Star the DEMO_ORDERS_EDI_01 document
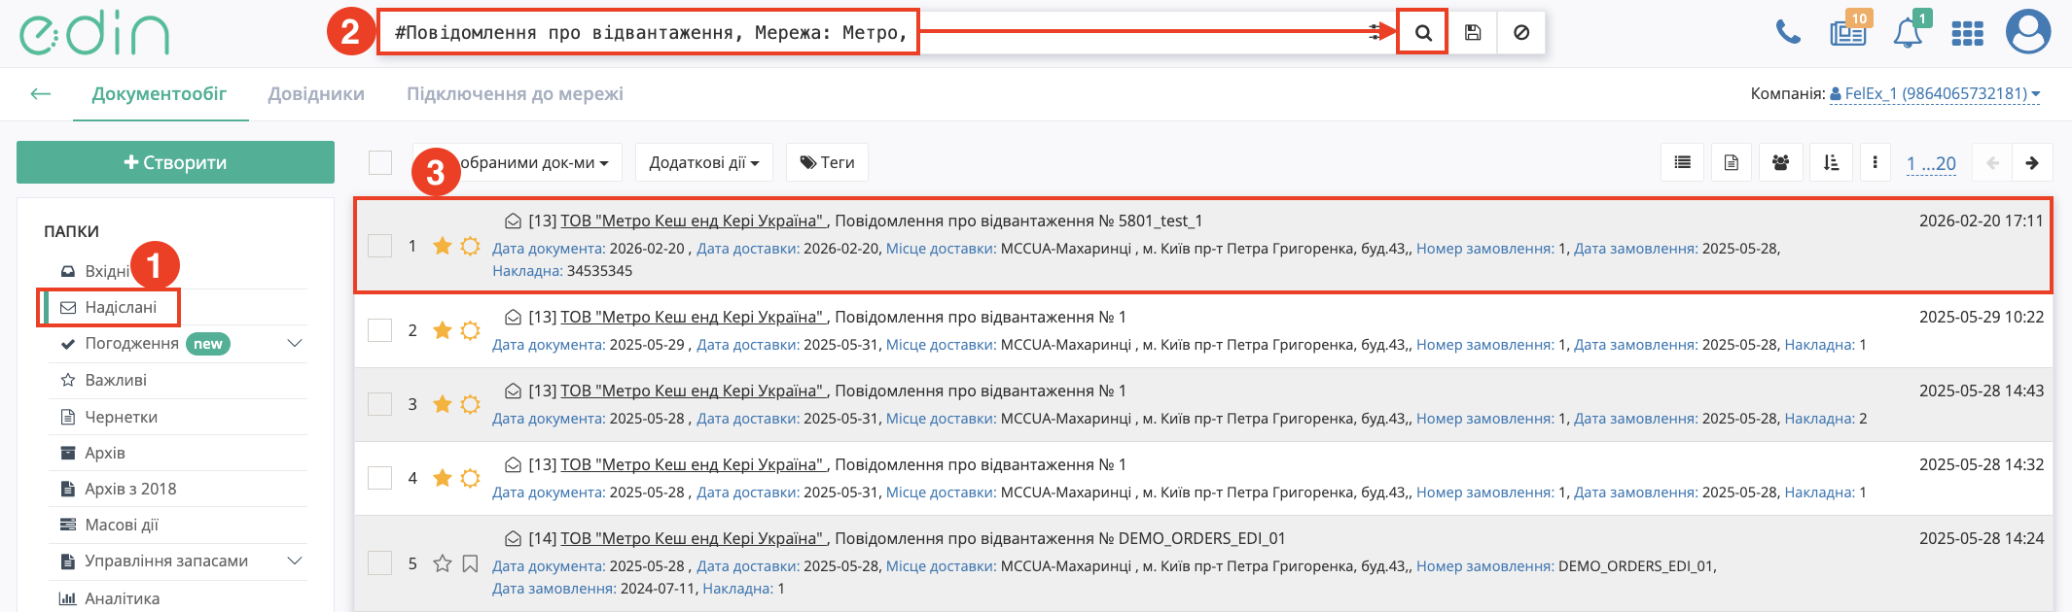Screen dimensions: 2072x612 coord(443,563)
